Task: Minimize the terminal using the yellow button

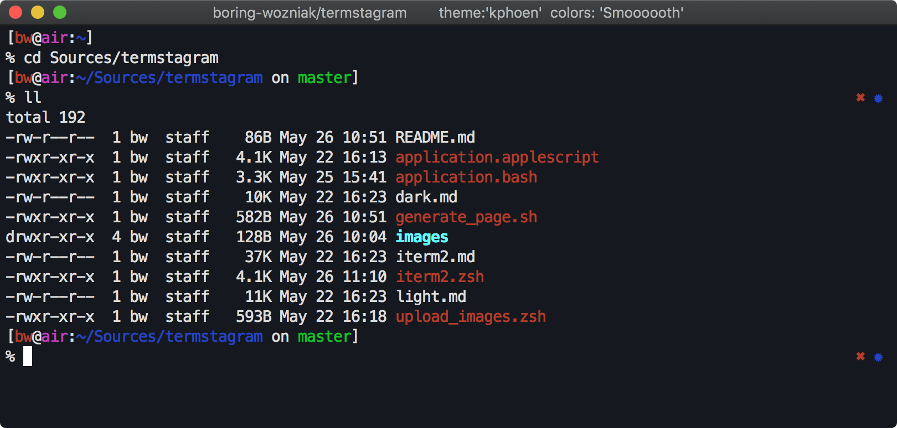Action: pos(38,12)
